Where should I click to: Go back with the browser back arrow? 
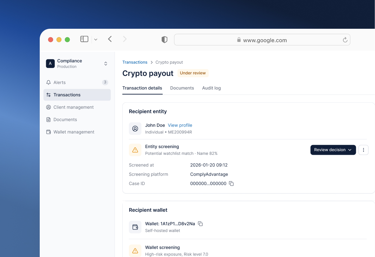(x=110, y=39)
